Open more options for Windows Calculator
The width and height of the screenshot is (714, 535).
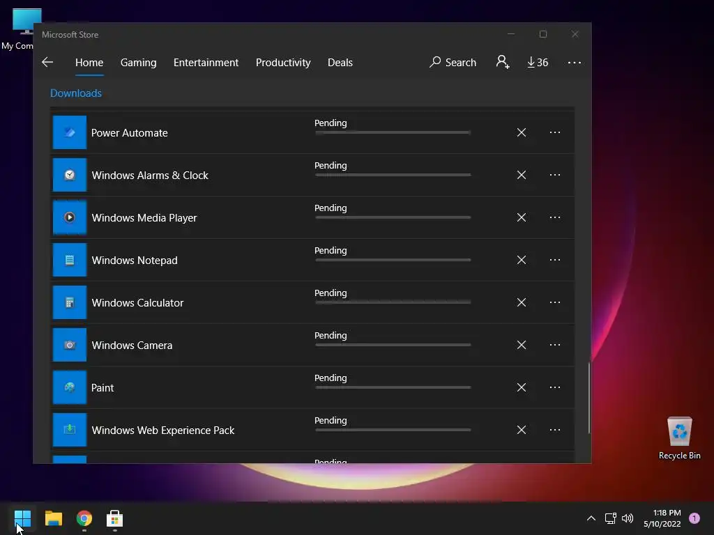coord(554,302)
